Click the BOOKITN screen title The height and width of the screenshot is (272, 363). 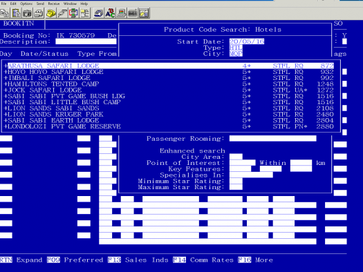[x=19, y=23]
